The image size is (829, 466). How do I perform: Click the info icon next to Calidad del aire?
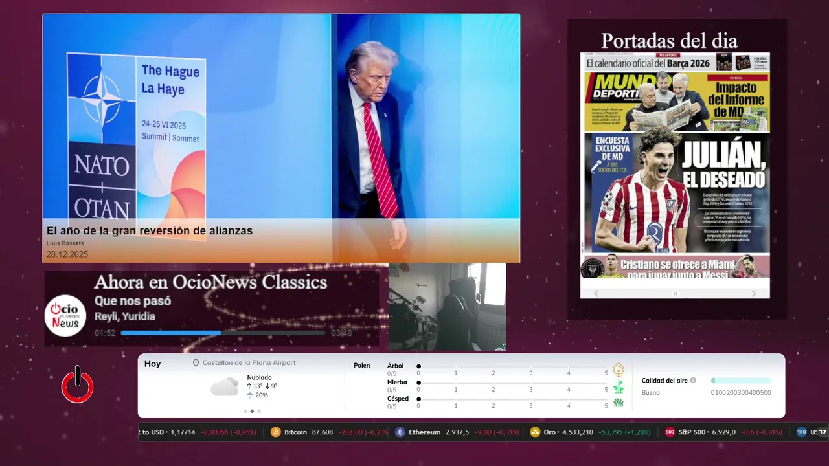pos(693,381)
